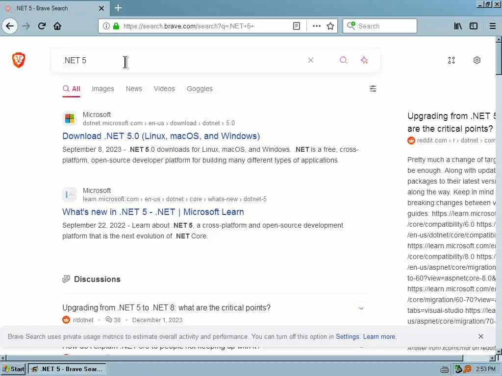Click the r/dotnet source label

(x=83, y=320)
